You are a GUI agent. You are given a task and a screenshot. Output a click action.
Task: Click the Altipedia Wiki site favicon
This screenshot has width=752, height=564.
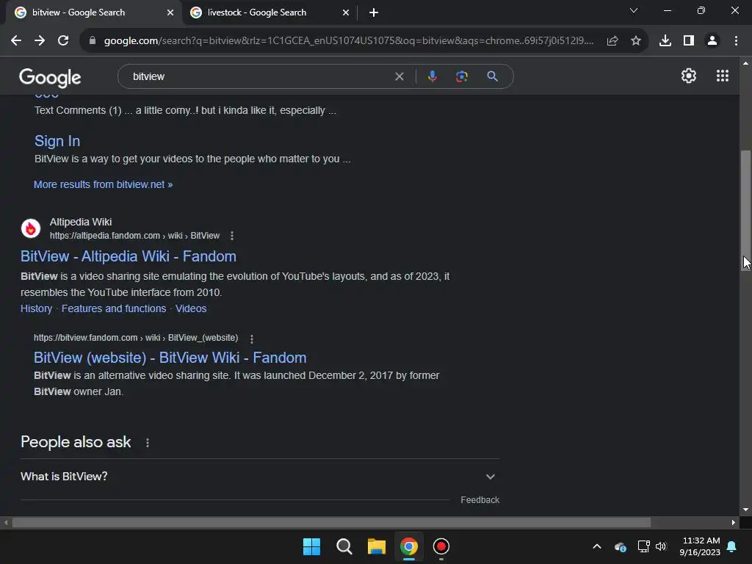click(31, 229)
